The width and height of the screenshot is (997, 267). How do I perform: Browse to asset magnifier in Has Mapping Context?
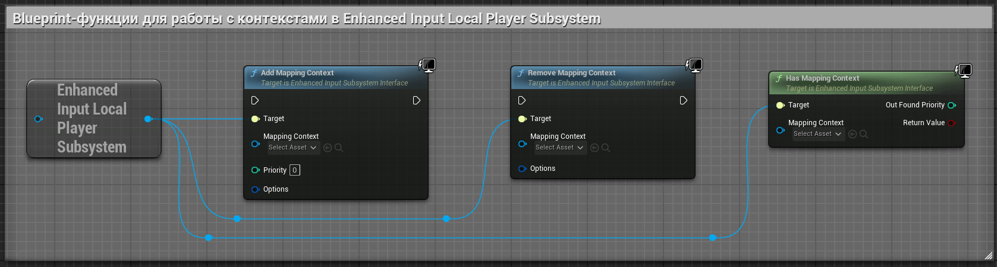pyautogui.click(x=864, y=134)
